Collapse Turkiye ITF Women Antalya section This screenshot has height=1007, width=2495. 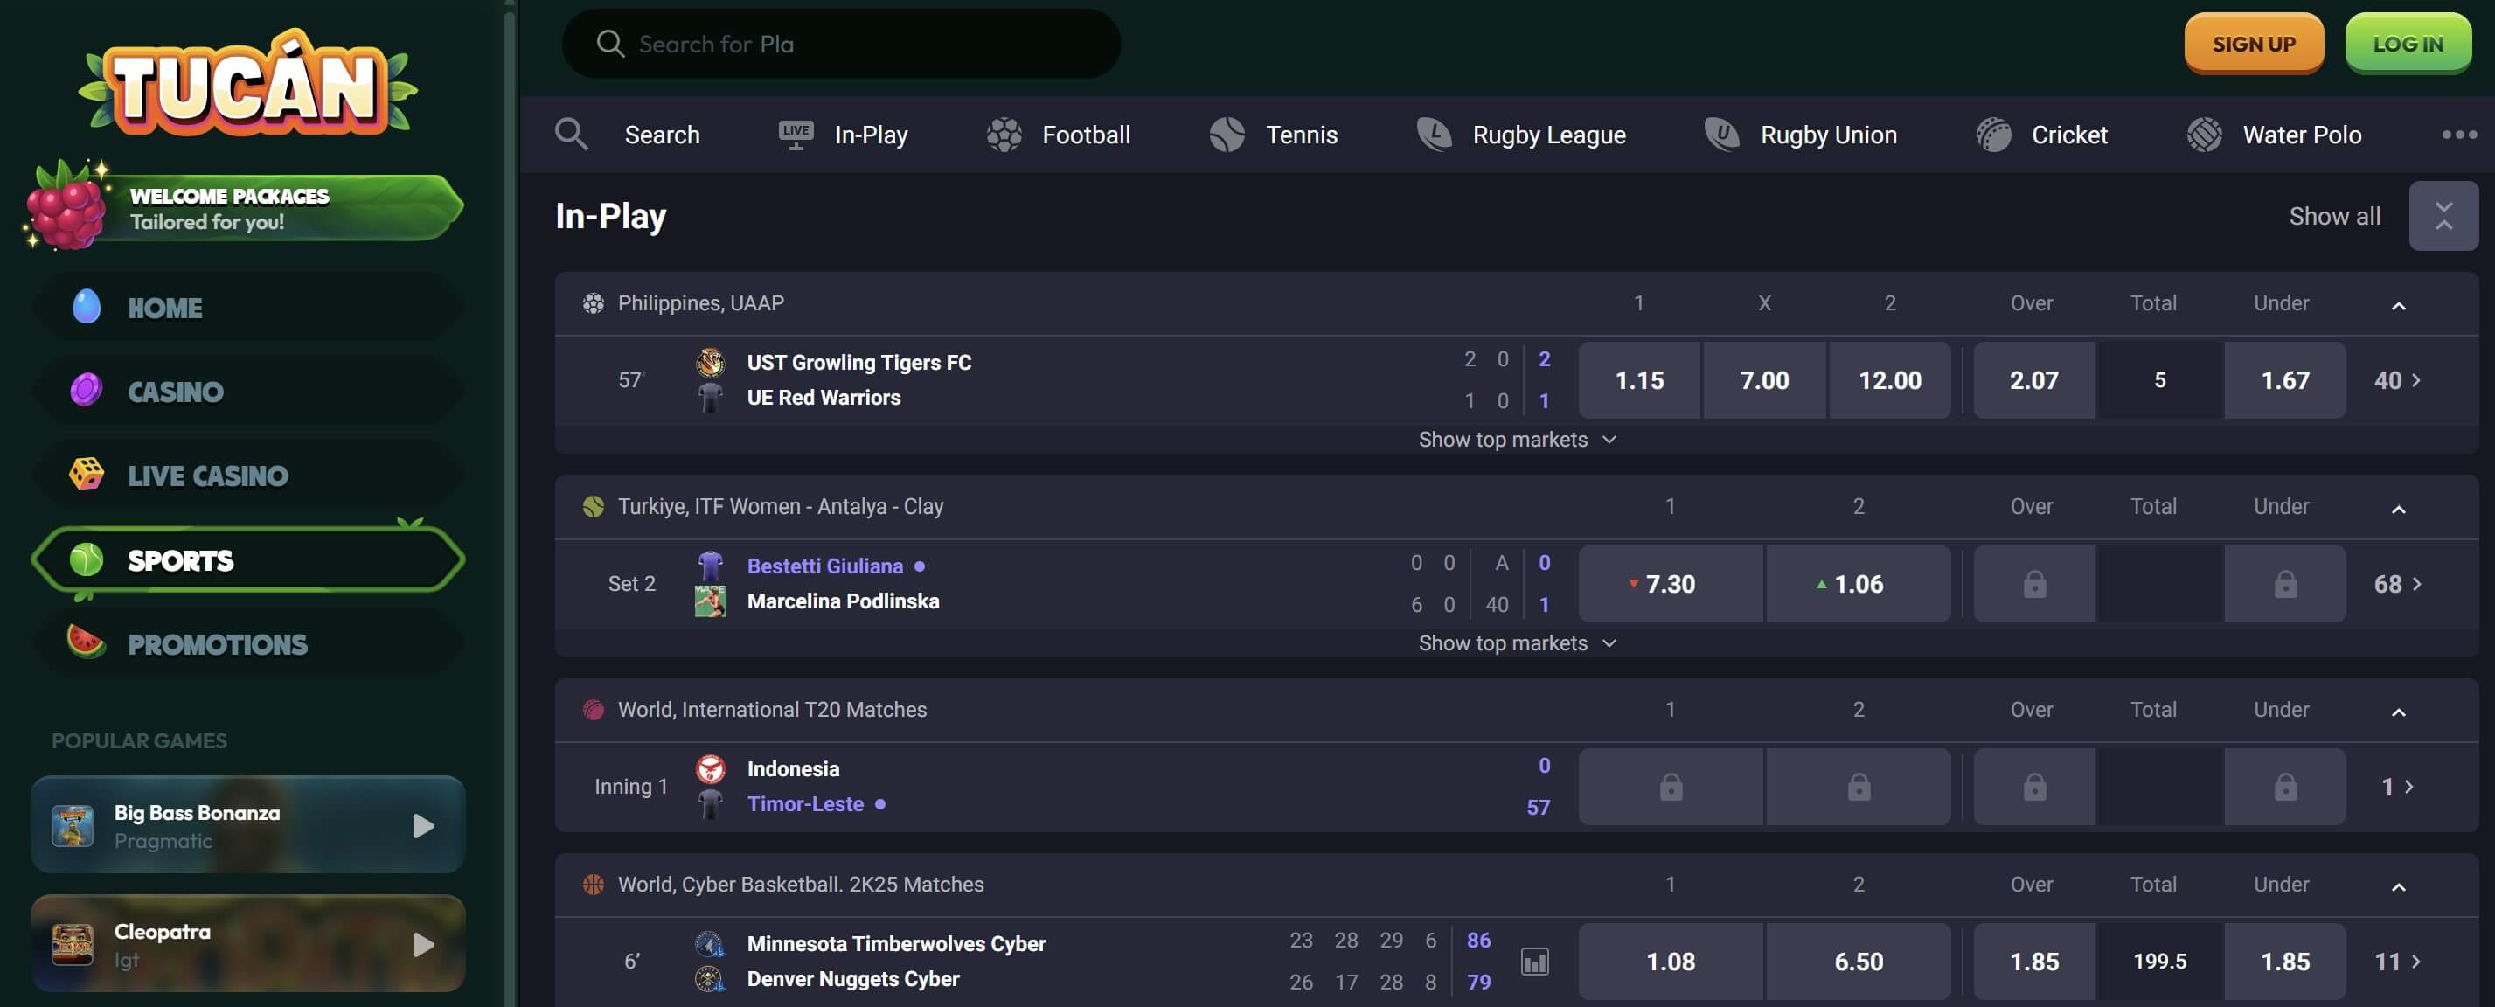coord(2398,509)
